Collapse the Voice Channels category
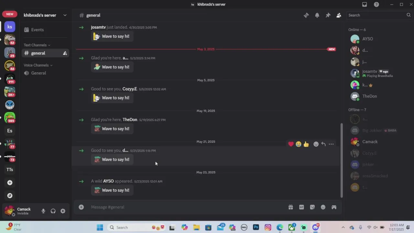The height and width of the screenshot is (233, 414). pyautogui.click(x=38, y=65)
